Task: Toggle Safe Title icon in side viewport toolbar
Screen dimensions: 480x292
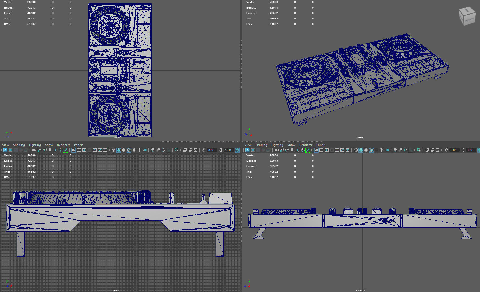Action: click(x=347, y=150)
